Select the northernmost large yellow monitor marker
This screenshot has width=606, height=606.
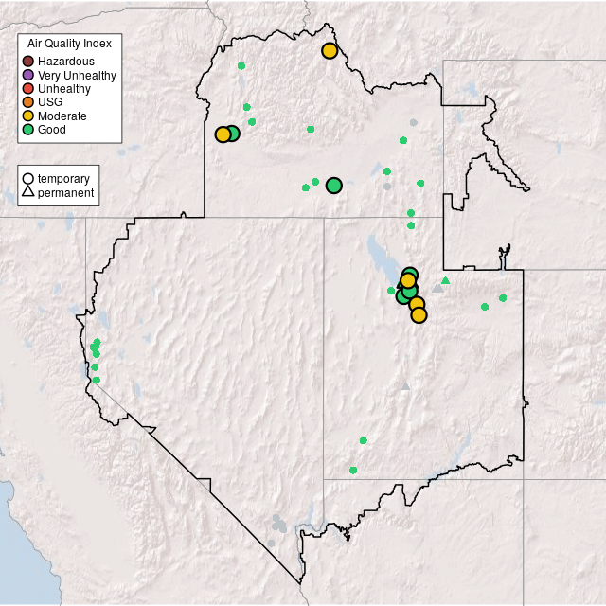pyautogui.click(x=330, y=51)
